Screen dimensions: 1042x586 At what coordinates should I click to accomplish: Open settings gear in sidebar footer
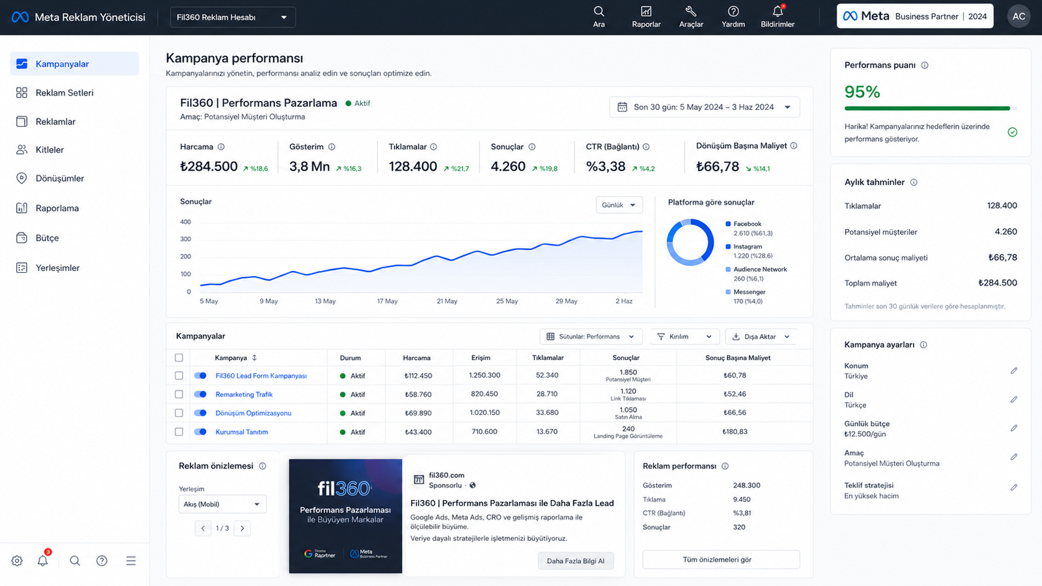pyautogui.click(x=17, y=561)
